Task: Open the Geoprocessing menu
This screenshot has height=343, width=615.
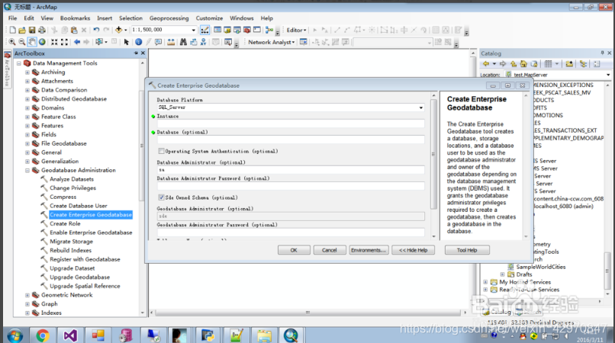Action: [x=169, y=18]
